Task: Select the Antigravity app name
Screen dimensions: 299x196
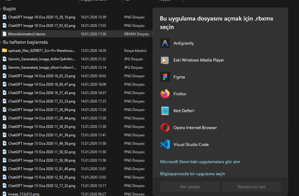Action: pyautogui.click(x=184, y=43)
